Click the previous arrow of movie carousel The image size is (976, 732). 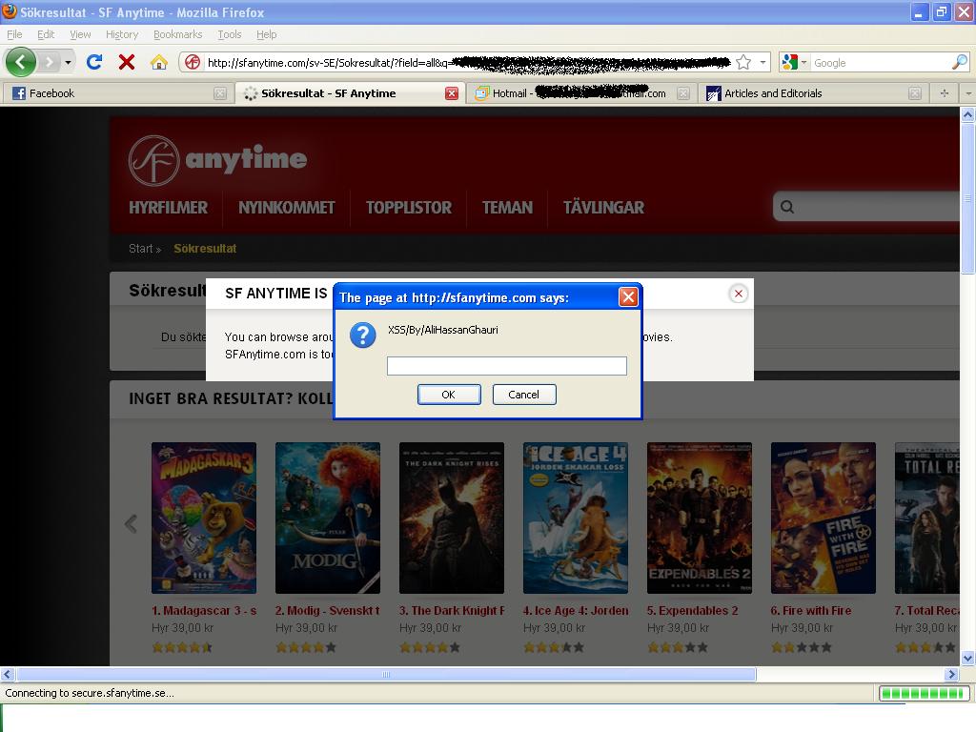click(x=131, y=524)
